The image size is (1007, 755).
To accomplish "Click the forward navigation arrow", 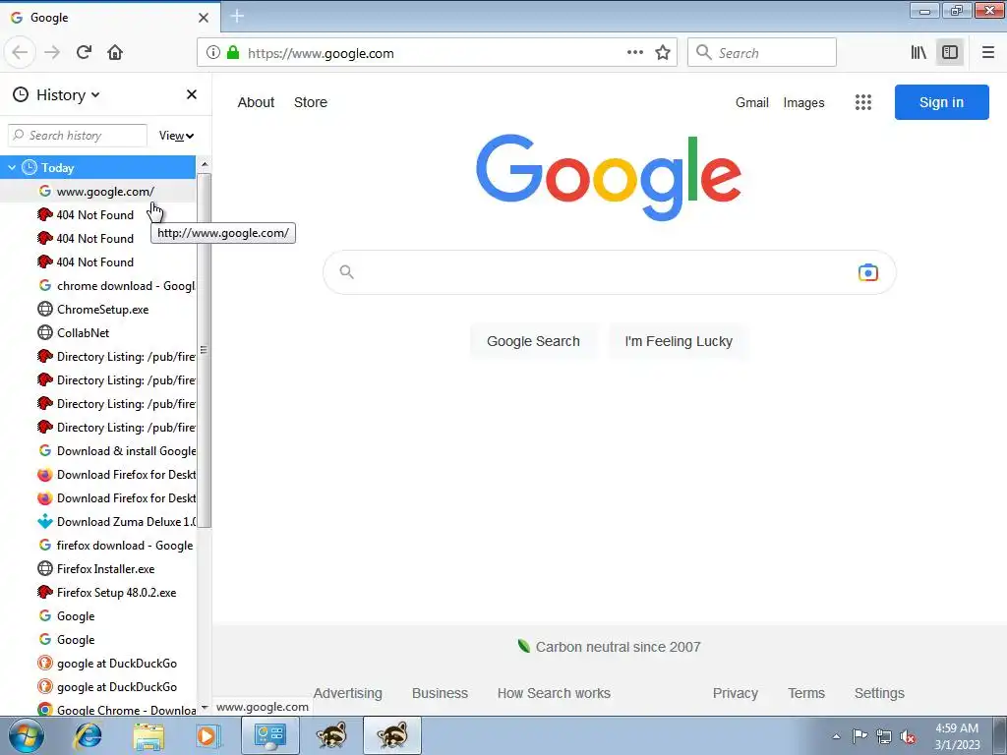I will tap(52, 53).
